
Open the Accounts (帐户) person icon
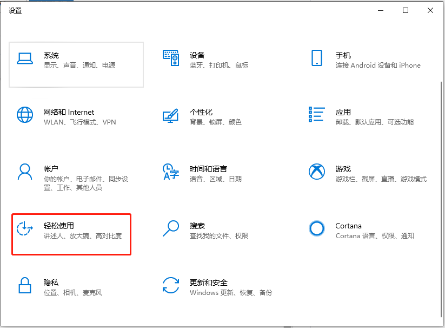tap(25, 172)
